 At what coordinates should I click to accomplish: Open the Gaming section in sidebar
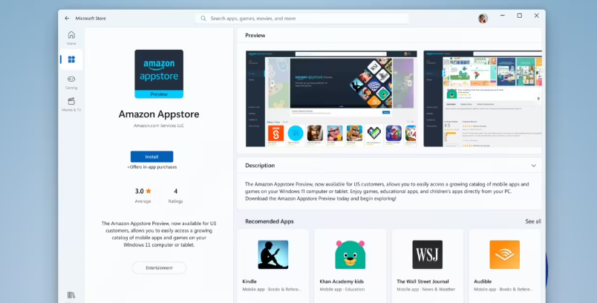pos(71,82)
